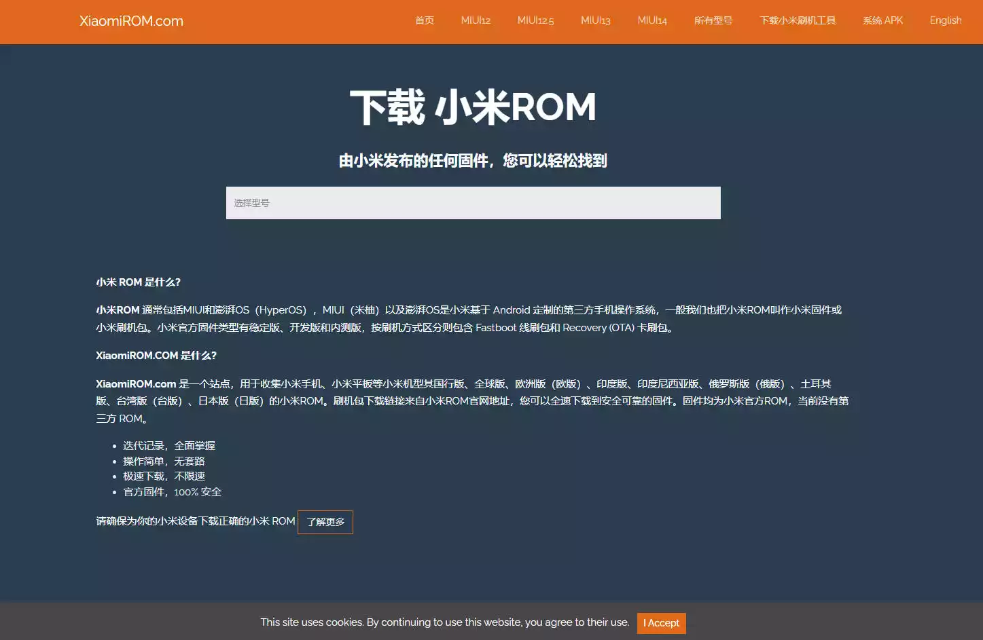Open the 系统 APK menu item
The image size is (983, 640).
[x=882, y=20]
